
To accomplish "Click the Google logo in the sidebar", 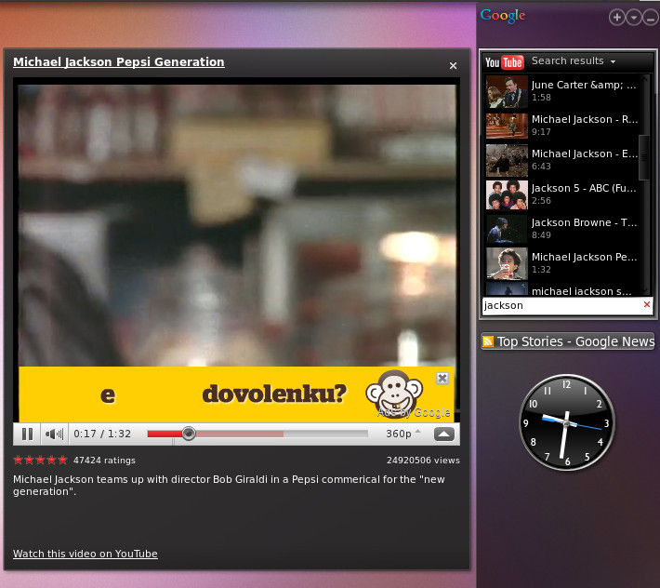I will (x=503, y=16).
